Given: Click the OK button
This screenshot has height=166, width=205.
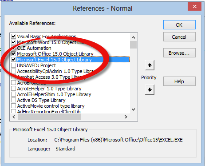Looking at the screenshot, I should pos(179,25).
